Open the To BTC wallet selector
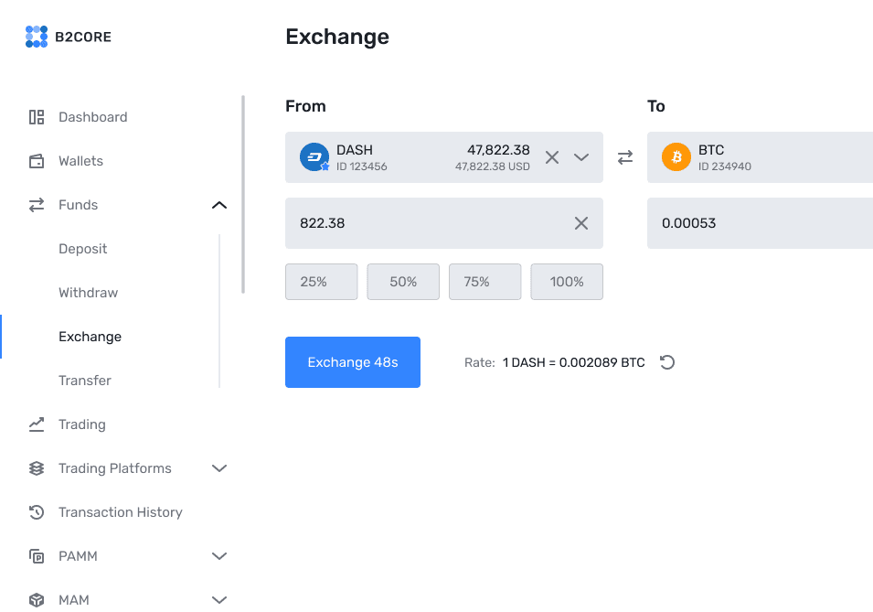The width and height of the screenshot is (873, 612). [760, 157]
